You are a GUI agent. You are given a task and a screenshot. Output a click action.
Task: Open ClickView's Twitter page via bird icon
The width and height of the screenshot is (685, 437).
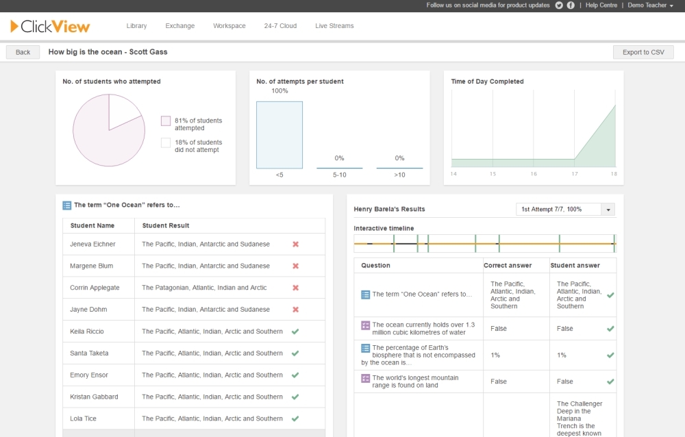[x=560, y=5]
